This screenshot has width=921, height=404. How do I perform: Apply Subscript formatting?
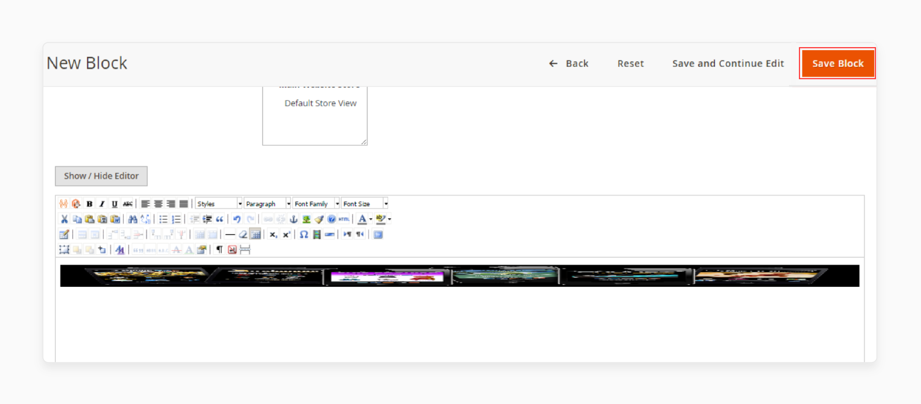(x=273, y=235)
